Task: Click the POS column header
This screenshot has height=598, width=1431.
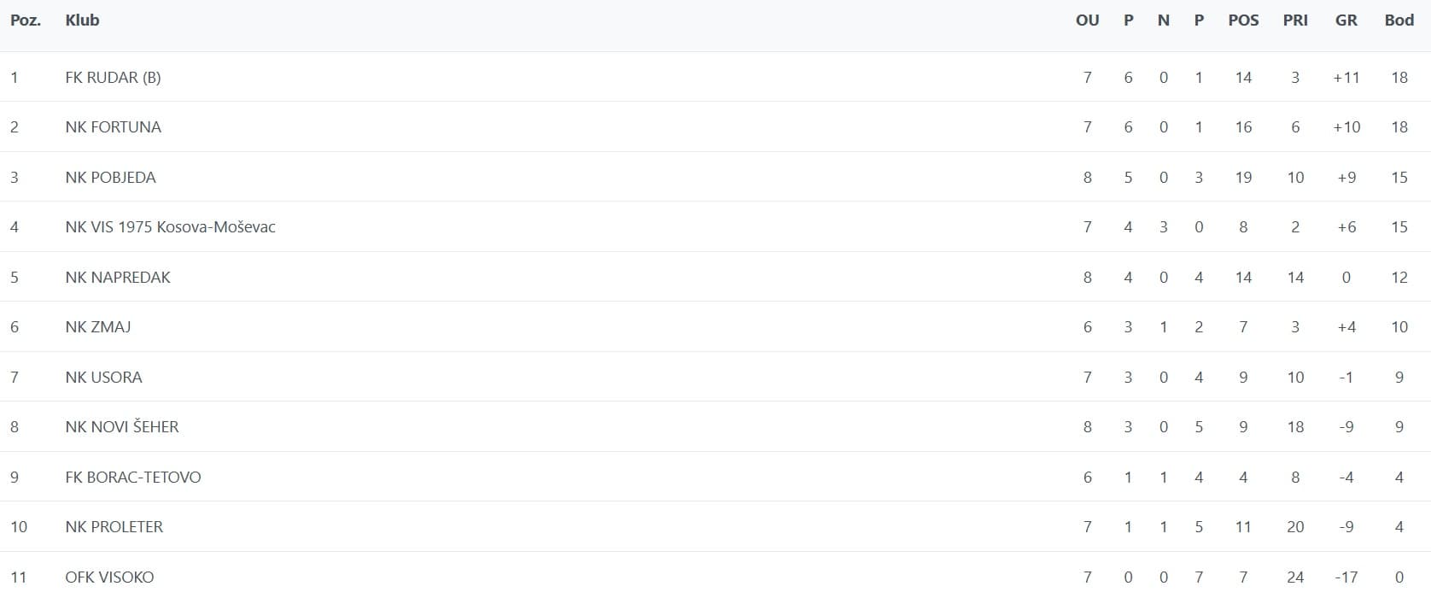Action: pos(1243,21)
